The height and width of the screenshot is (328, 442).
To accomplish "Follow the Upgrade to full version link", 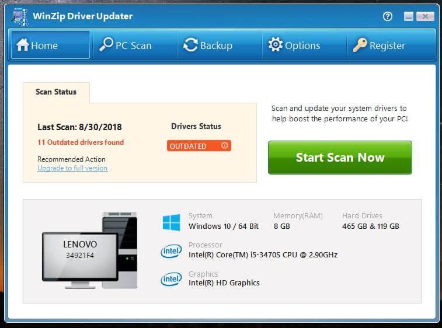I will [x=72, y=168].
